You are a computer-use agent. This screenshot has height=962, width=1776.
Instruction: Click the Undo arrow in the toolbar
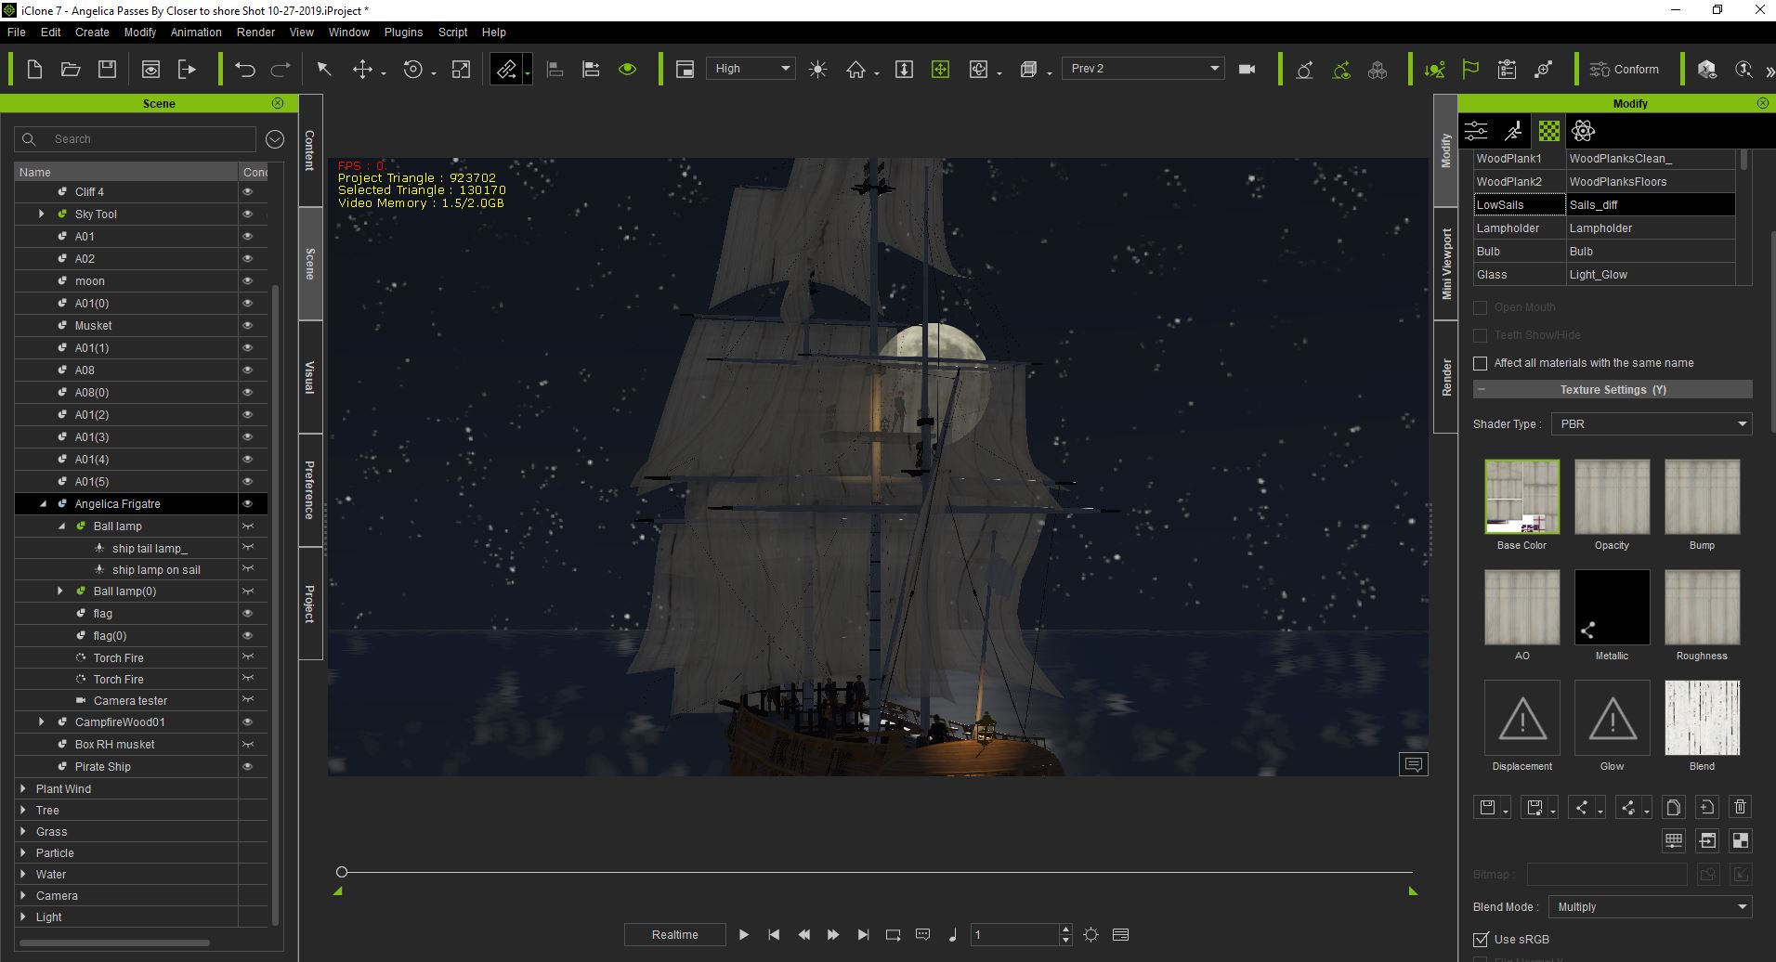(245, 69)
